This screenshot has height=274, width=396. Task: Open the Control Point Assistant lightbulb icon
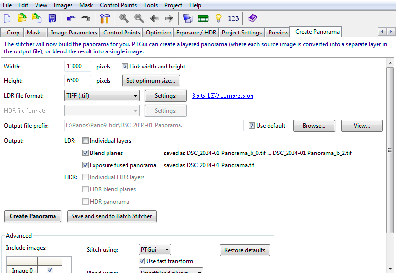pos(218,18)
